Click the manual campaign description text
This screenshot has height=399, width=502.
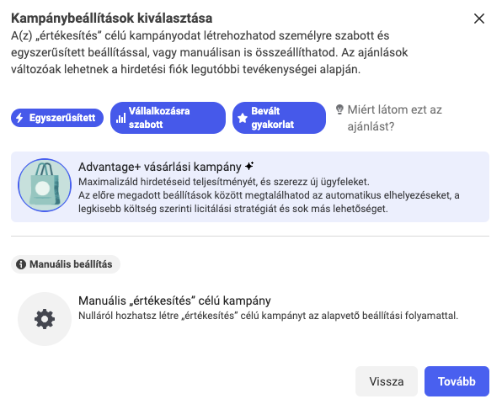[269, 316]
